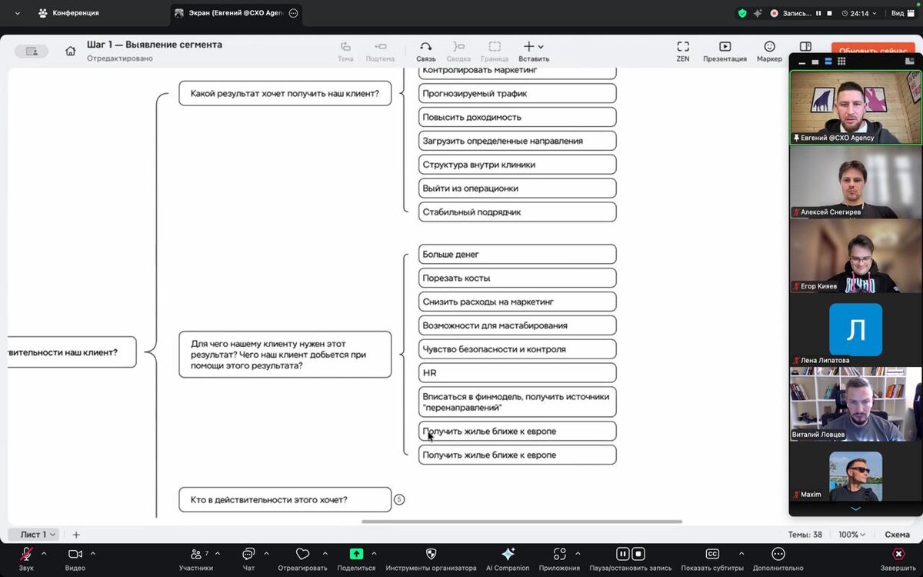Image resolution: width=923 pixels, height=577 pixels.
Task: Open the Чат panel
Action: [248, 554]
